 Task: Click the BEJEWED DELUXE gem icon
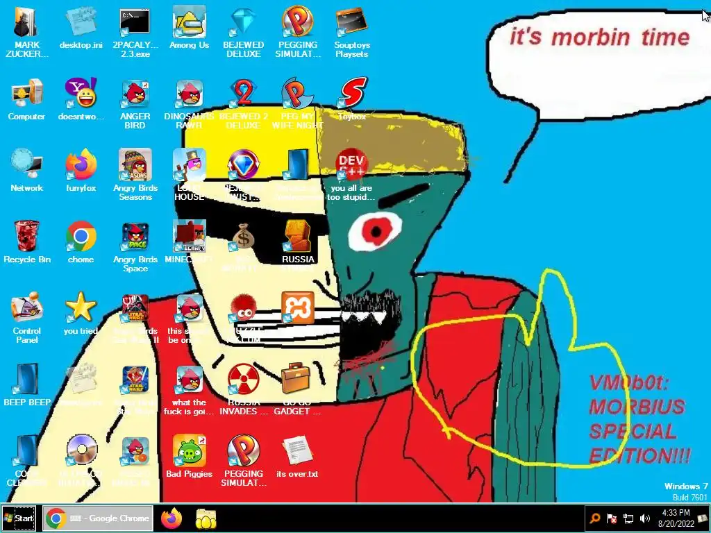(243, 23)
